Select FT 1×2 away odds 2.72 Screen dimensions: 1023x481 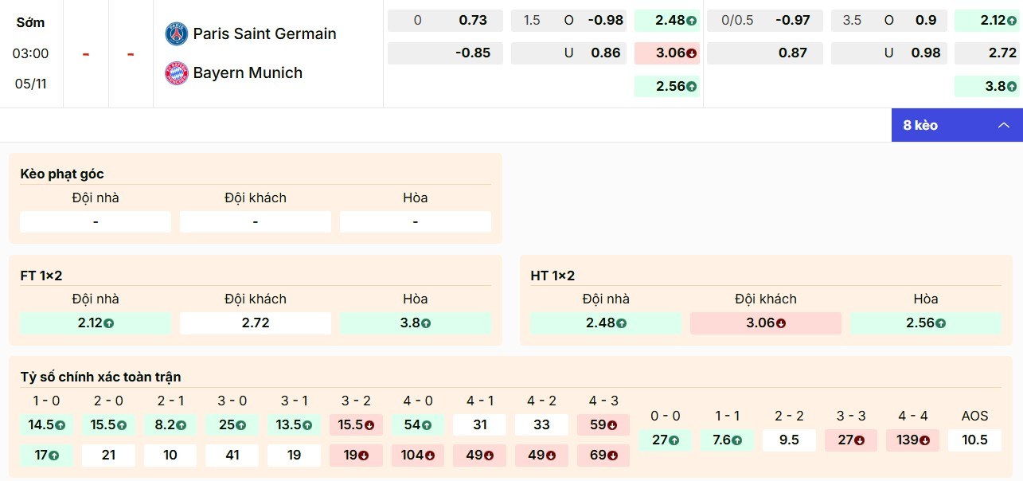(255, 323)
